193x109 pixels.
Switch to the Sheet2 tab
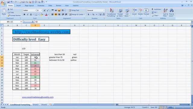coord(36,104)
